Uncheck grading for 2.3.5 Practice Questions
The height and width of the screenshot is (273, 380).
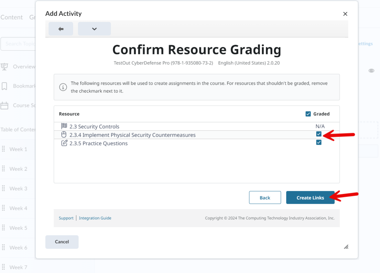point(319,142)
